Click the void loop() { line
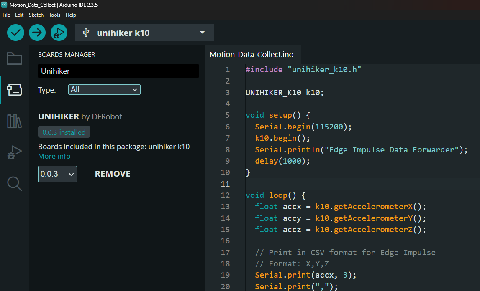This screenshot has width=480, height=291. pyautogui.click(x=275, y=195)
